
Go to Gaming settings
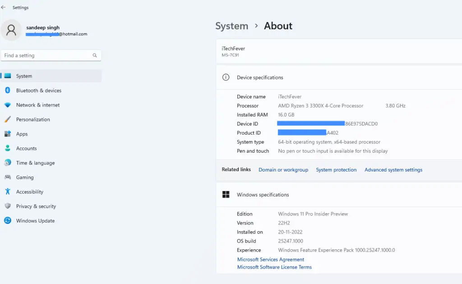51,177
